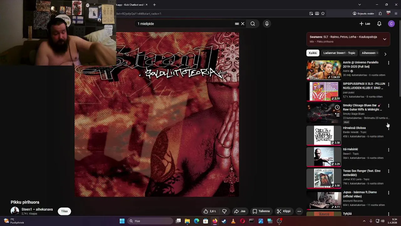This screenshot has height=226, width=401.
Task: Open options menu for the Jupus Isänmaa video
Action: 388,193
